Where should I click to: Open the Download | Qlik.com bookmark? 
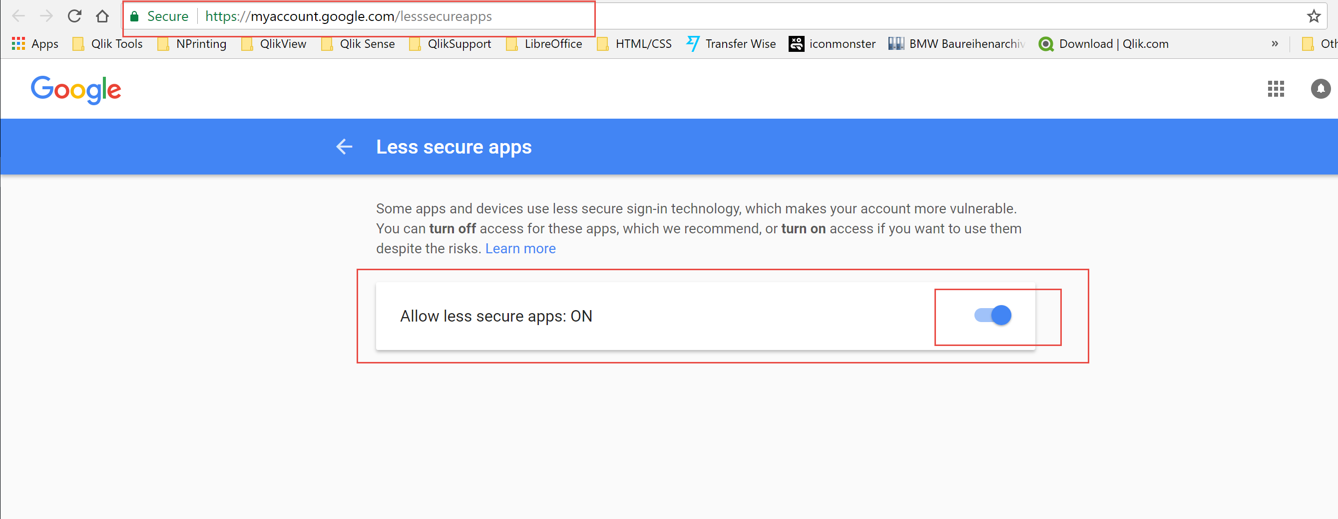[1104, 44]
